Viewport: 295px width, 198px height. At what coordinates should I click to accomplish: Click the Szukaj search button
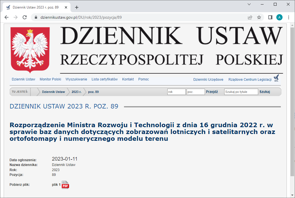(x=265, y=91)
